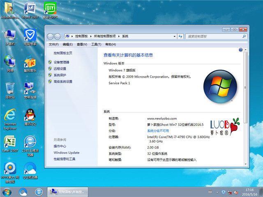
Task: Open the QQ浏览器 desktop shortcut
Action: [30, 171]
